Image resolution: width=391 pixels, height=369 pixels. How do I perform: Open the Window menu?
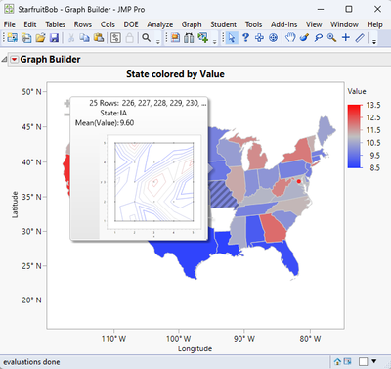pyautogui.click(x=344, y=24)
